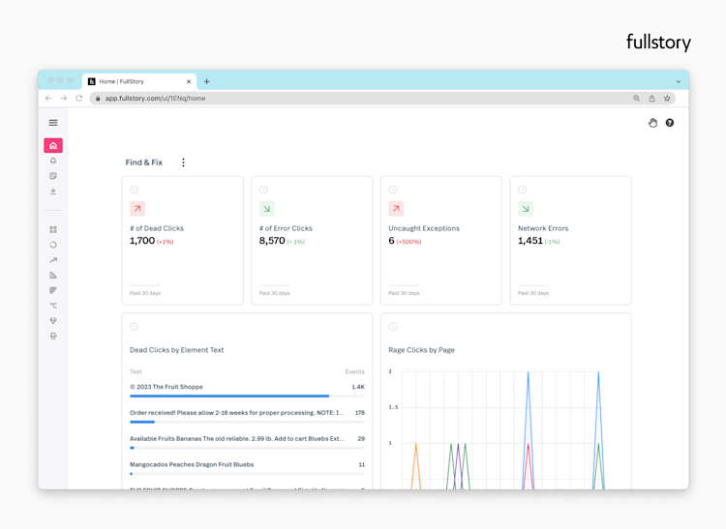726x529 pixels.
Task: Open the Uncaught Exceptions metric
Action: 424,228
